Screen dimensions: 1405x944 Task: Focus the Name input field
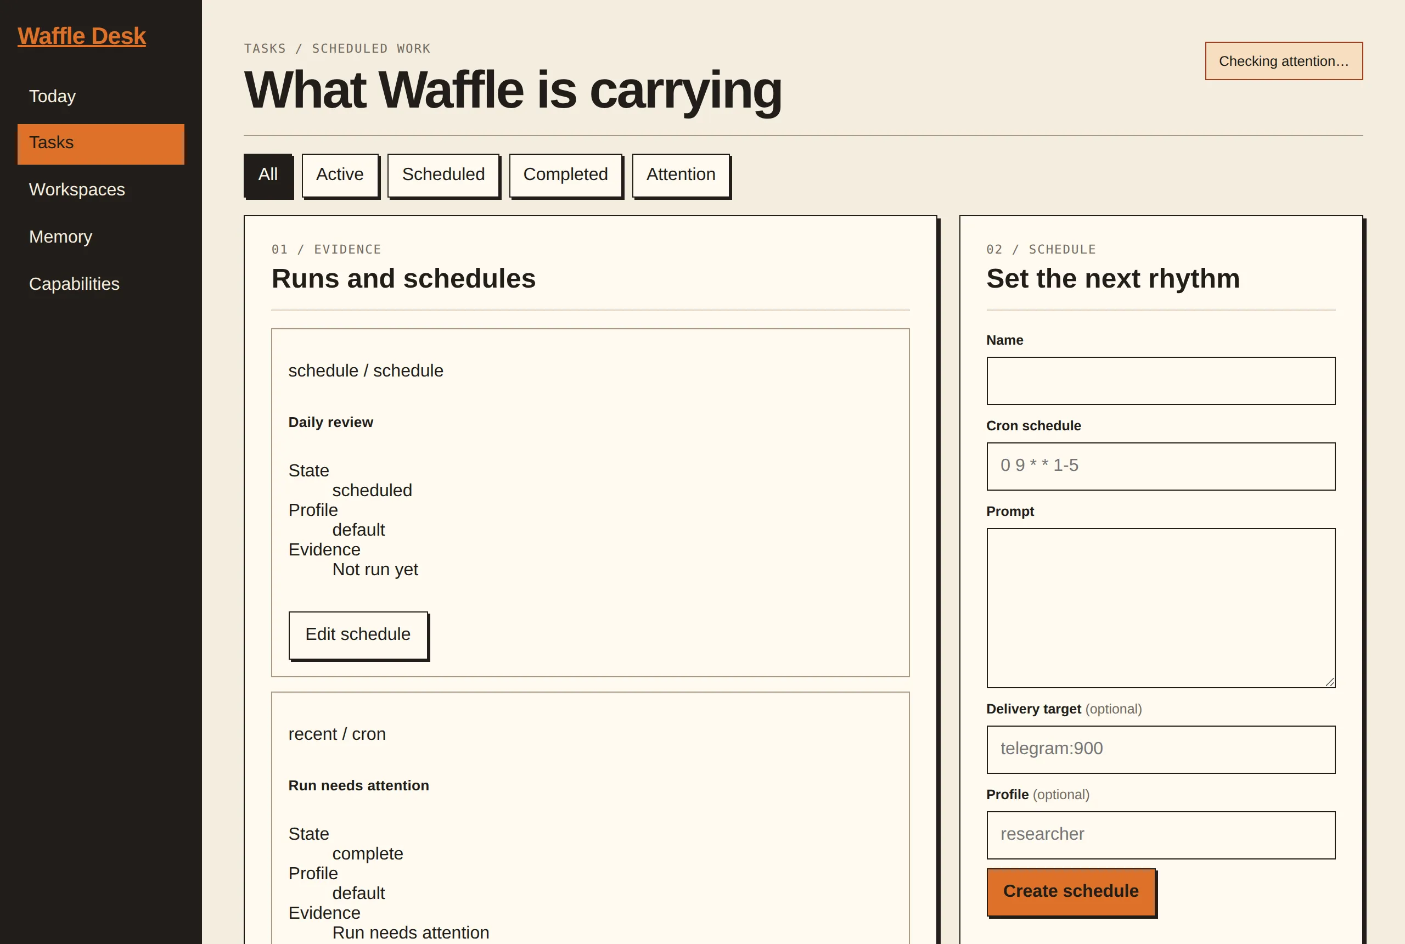click(1161, 380)
